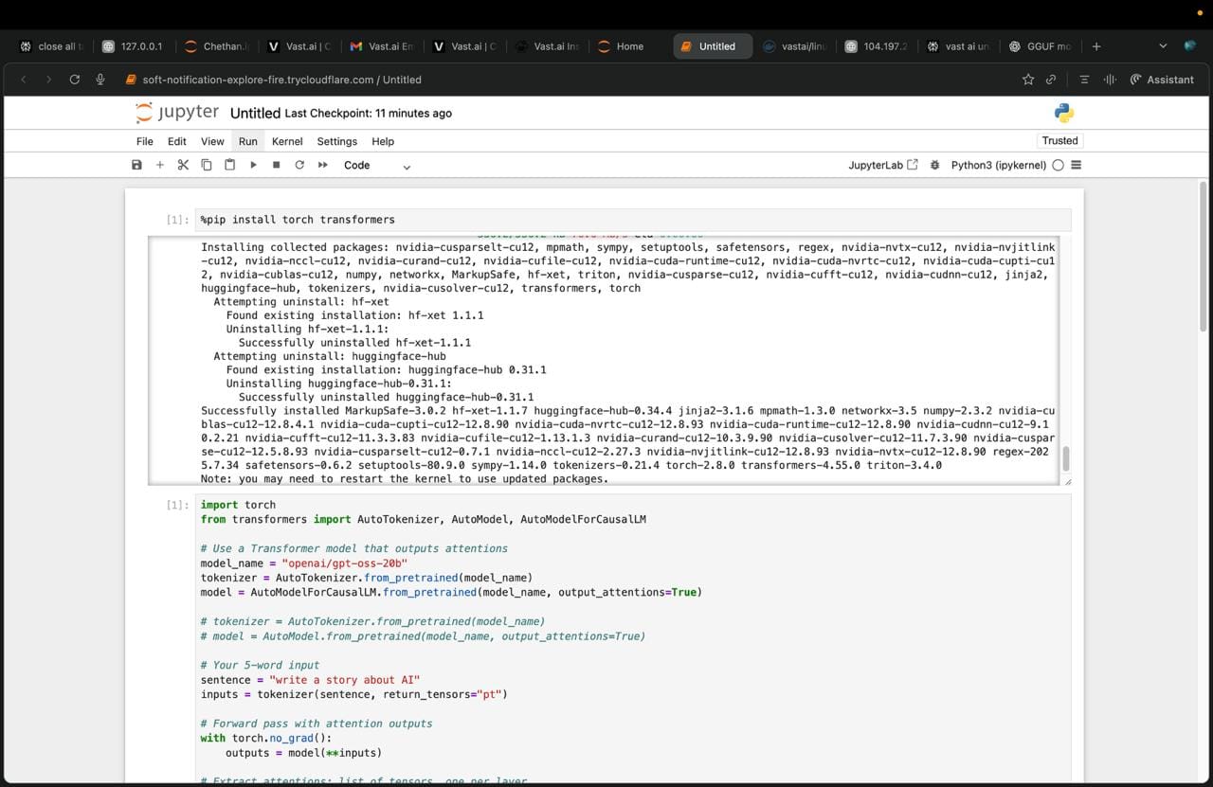Copy the selected cell
This screenshot has width=1213, height=787.
(x=207, y=165)
